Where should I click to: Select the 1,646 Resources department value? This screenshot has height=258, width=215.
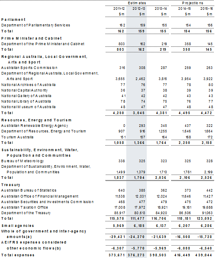(x=186, y=131)
